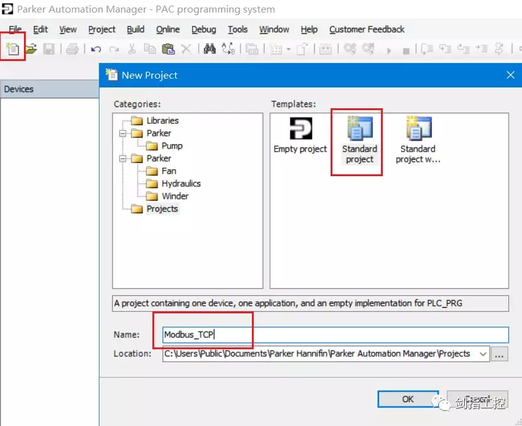522x426 pixels.
Task: Click the New Project toolbar icon
Action: click(x=13, y=48)
